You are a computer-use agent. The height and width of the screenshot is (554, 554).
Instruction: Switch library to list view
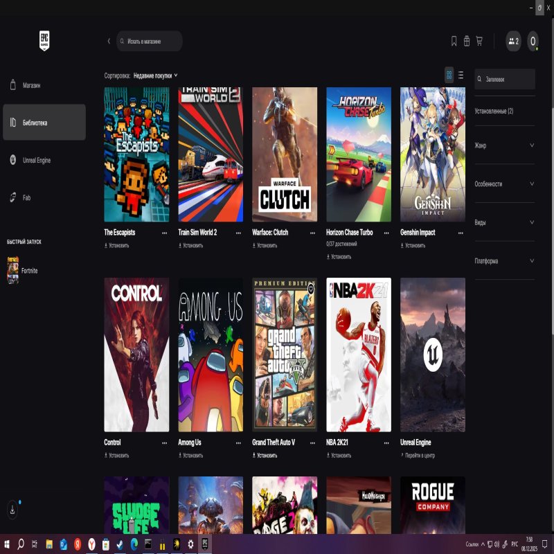point(461,75)
